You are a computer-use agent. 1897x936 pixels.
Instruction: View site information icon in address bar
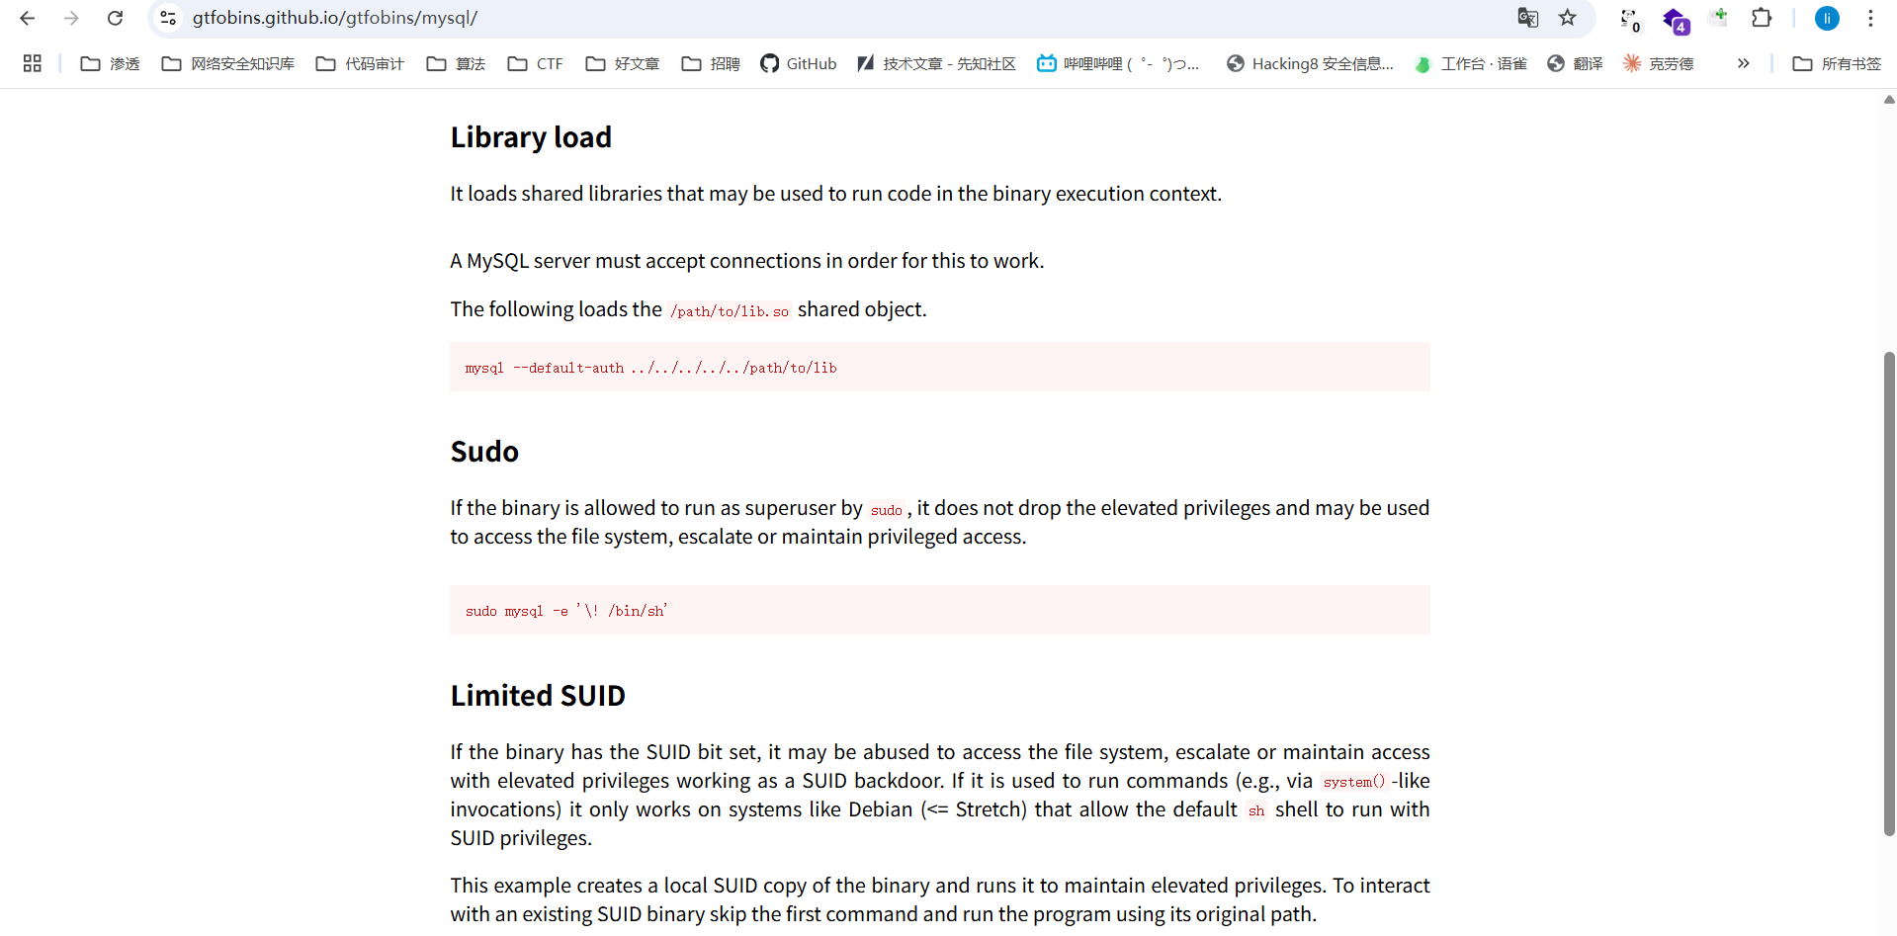click(168, 18)
